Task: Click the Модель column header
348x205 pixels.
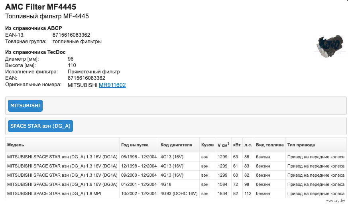Action: click(x=16, y=145)
